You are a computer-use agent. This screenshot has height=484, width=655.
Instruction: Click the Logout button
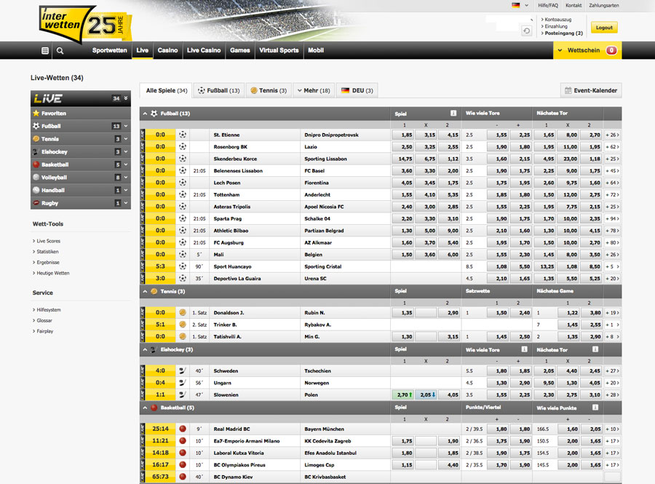pyautogui.click(x=604, y=28)
